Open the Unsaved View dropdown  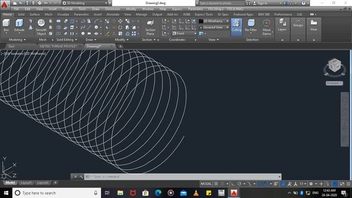214,27
